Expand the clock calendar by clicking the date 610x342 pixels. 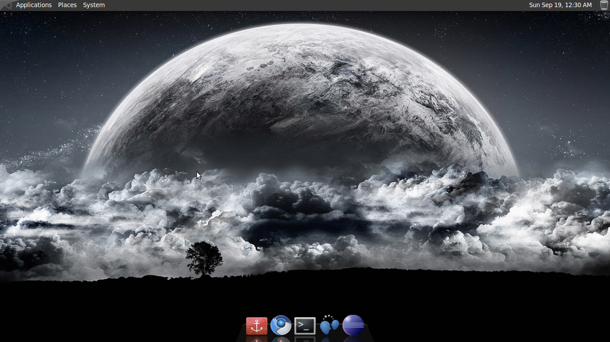(560, 5)
